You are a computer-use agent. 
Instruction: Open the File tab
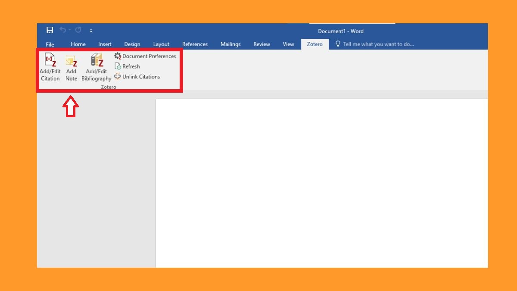pos(50,44)
